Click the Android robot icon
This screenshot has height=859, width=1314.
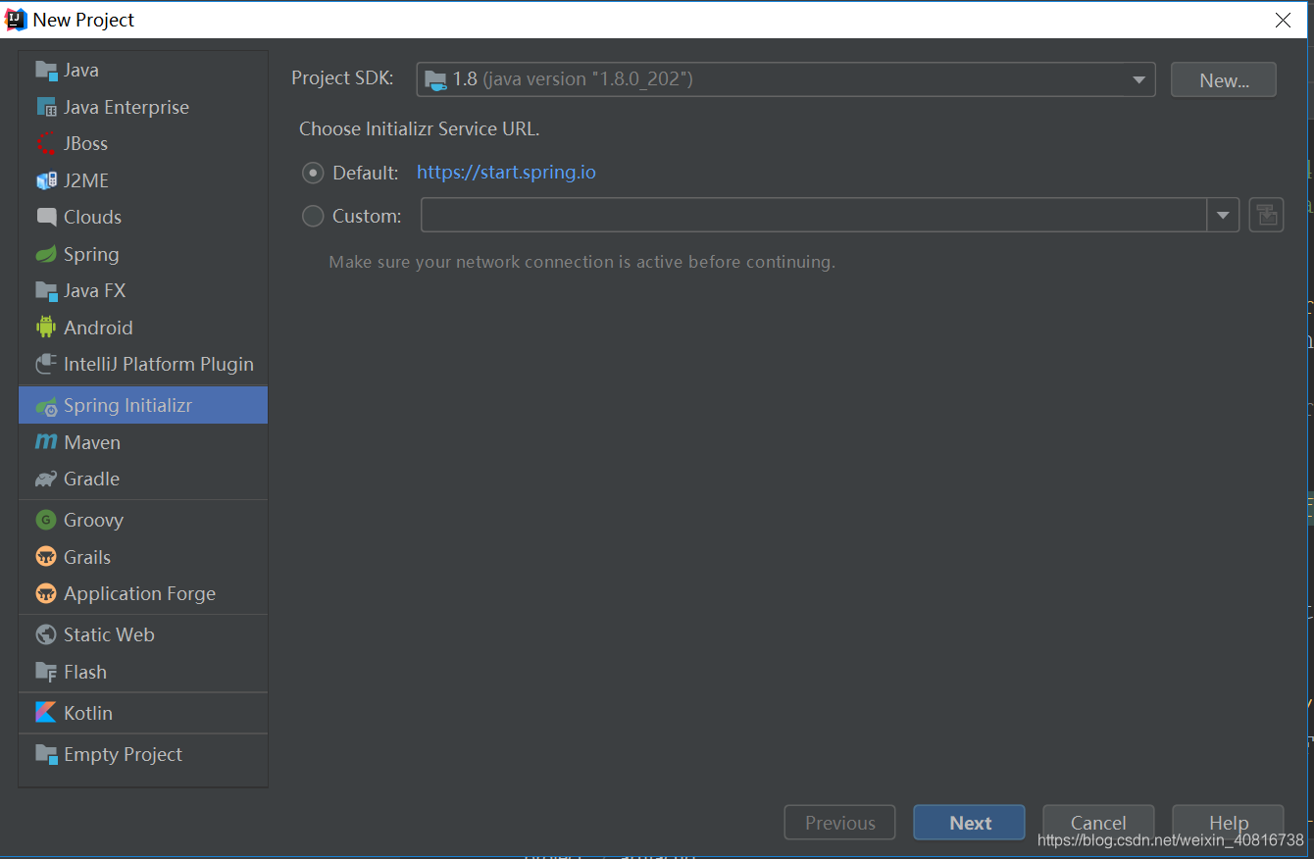46,328
